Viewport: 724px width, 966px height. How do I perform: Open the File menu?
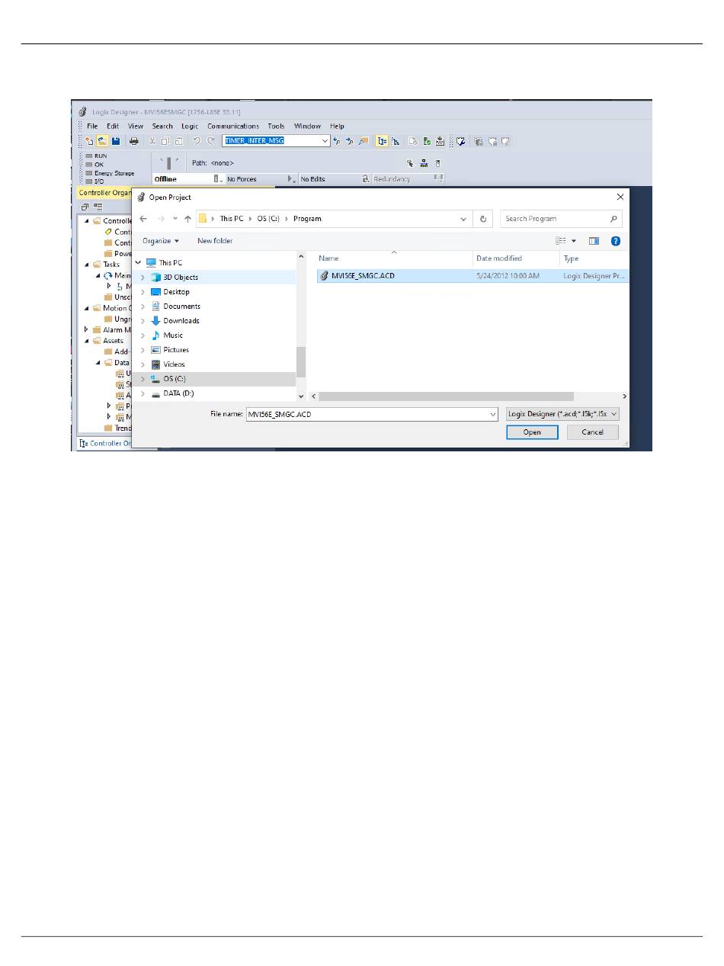(92, 127)
